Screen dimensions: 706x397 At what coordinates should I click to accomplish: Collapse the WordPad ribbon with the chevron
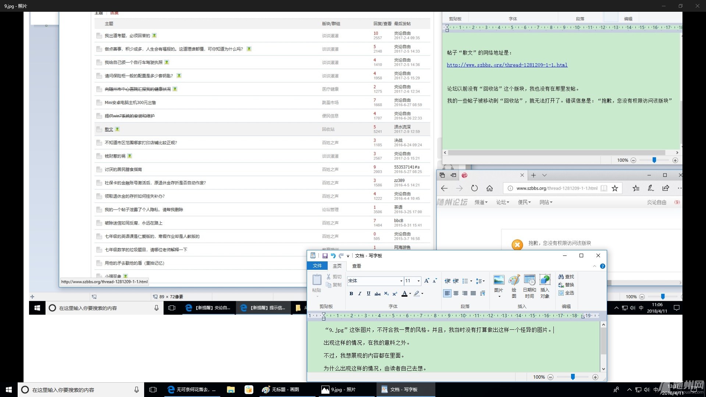[595, 266]
